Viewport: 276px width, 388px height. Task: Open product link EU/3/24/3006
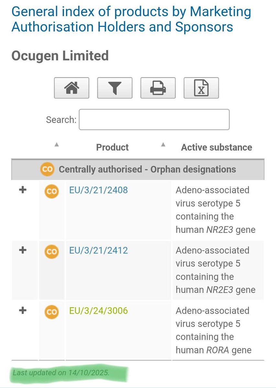click(98, 311)
